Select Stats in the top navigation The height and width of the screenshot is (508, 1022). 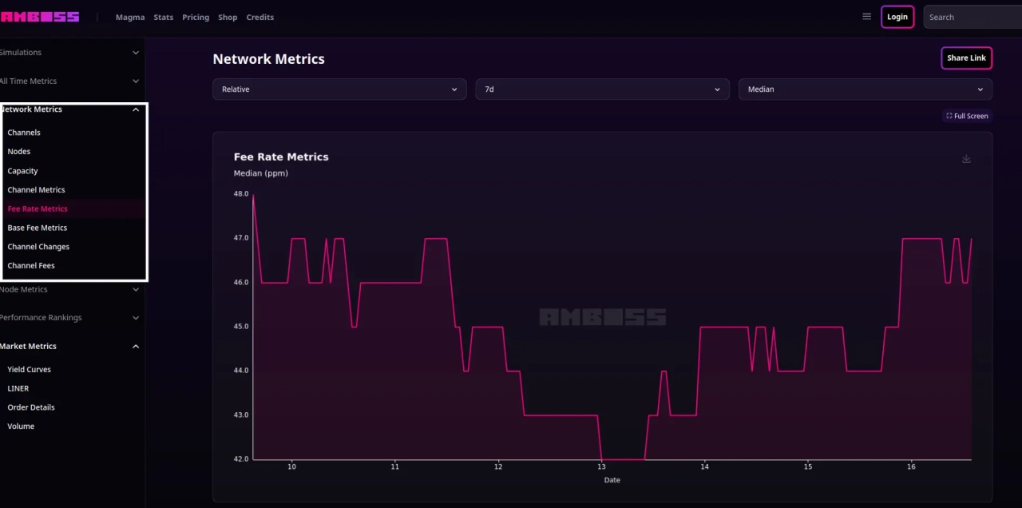tap(163, 17)
